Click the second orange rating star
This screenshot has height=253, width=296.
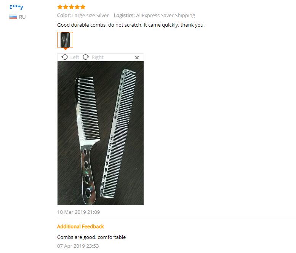66,7
